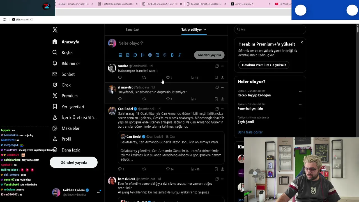
Task: Click Grok icon on sandro's post
Action: [x=217, y=66]
